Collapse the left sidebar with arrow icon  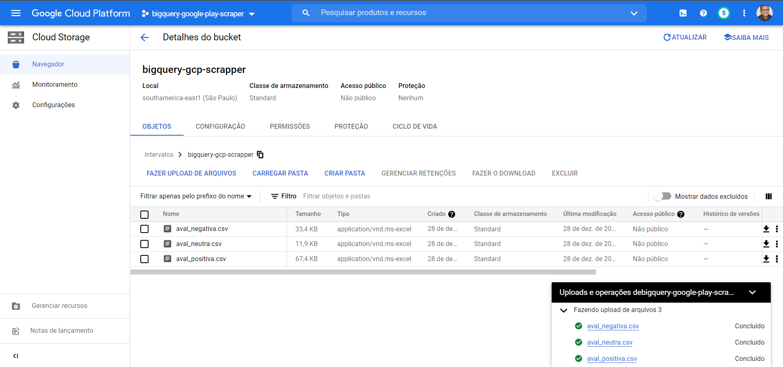click(x=16, y=356)
